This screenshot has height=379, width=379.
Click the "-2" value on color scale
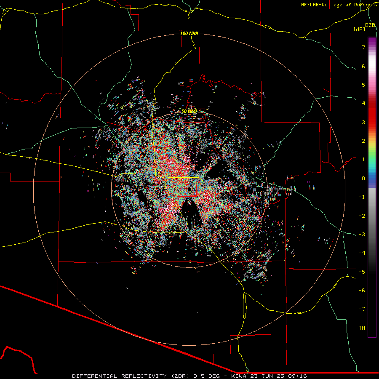tap(362, 216)
